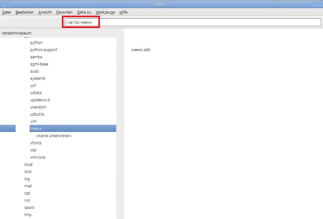This screenshot has height=219, width=323.
Task: Select the python-support folder
Action: (44, 50)
